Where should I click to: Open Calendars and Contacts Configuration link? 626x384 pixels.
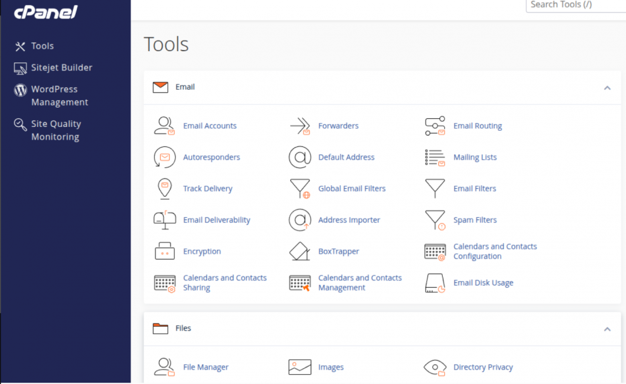[x=495, y=251]
